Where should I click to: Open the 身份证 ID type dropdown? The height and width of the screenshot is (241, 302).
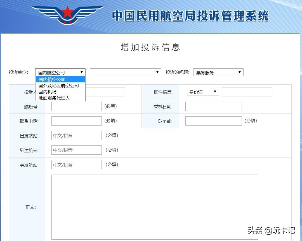click(x=202, y=92)
